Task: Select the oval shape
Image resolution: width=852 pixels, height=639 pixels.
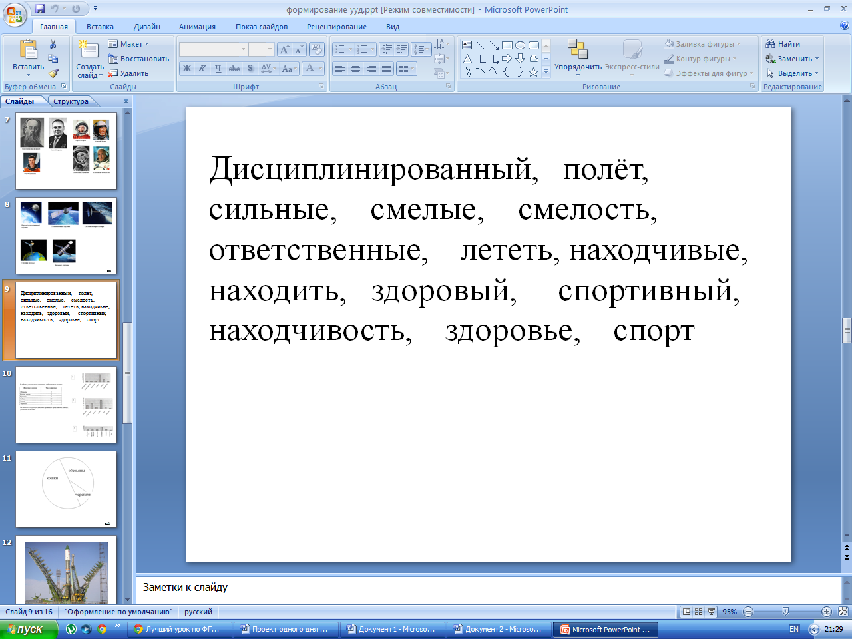Action: [x=521, y=45]
